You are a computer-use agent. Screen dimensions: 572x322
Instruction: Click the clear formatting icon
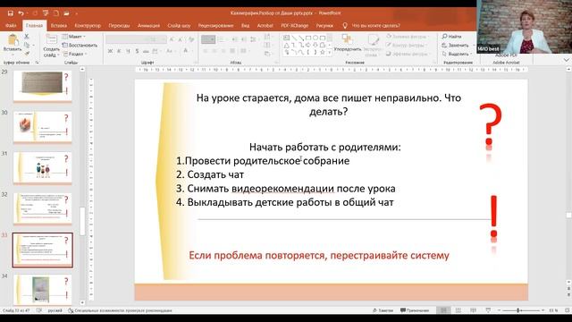[190, 39]
